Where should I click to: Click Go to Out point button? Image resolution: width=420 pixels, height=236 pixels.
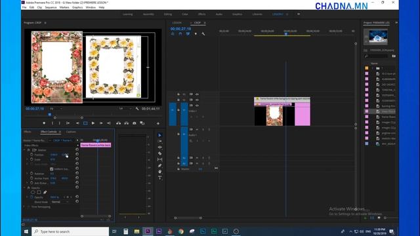109,123
